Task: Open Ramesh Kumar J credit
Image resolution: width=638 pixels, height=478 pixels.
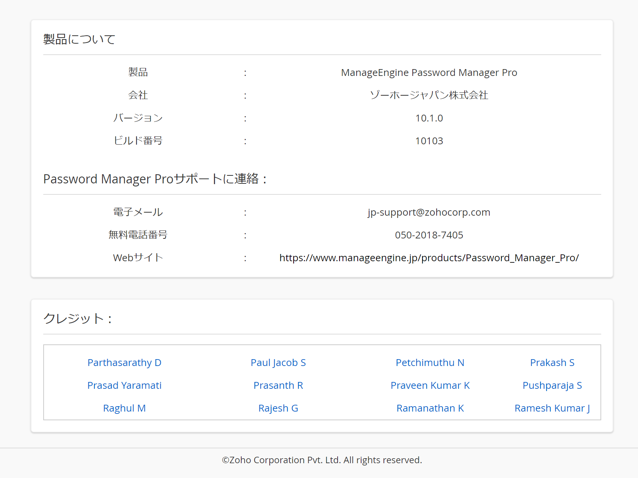Action: 552,408
